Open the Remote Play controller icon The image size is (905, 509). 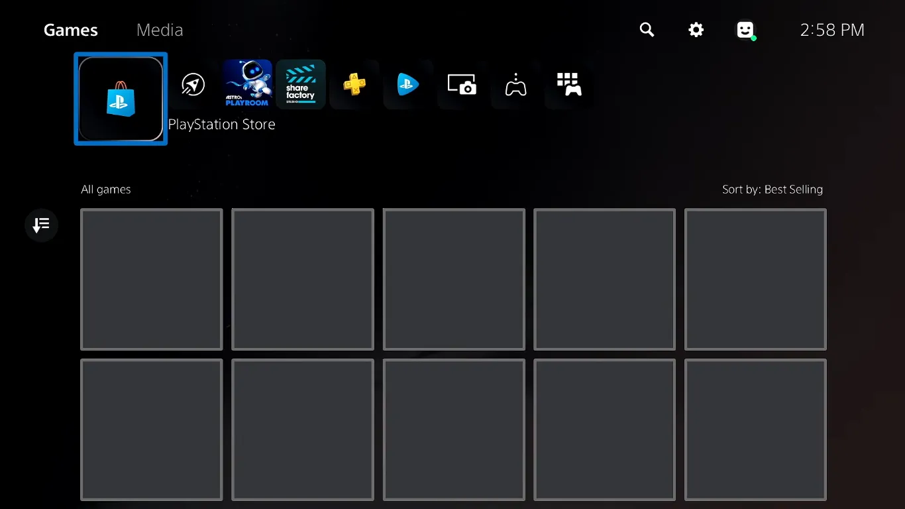(x=515, y=84)
